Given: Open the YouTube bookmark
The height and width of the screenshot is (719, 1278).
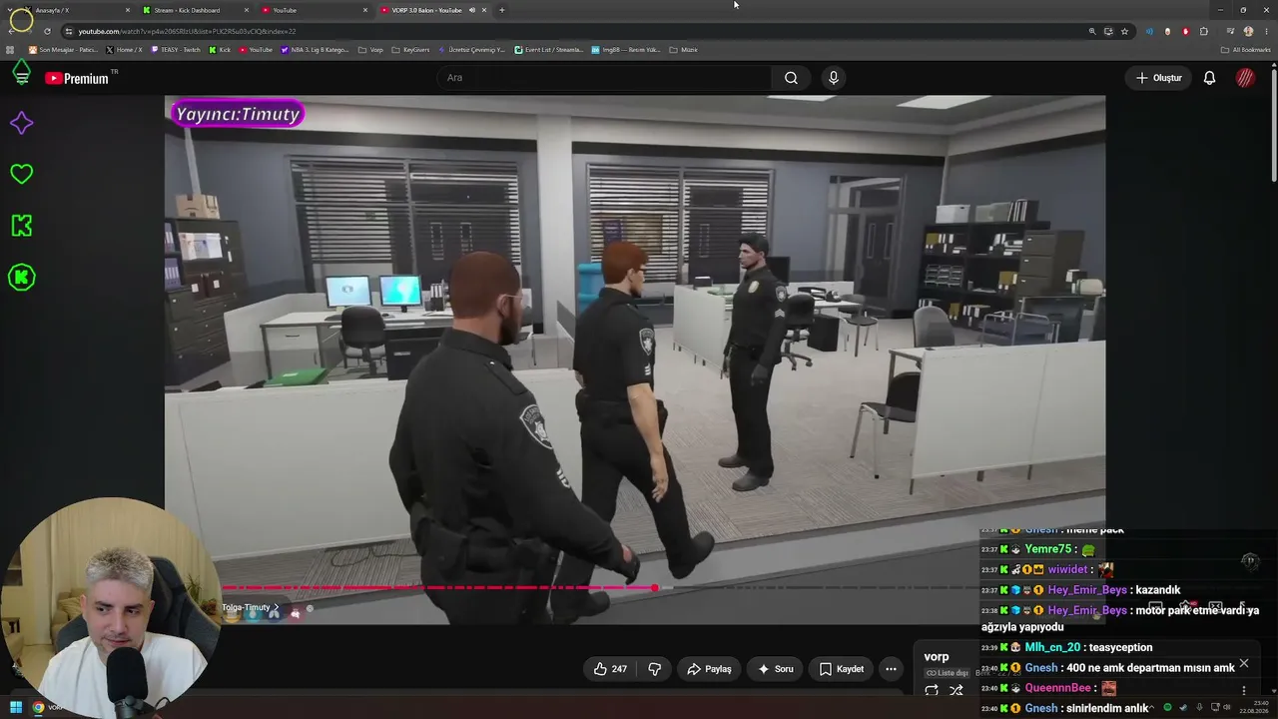Looking at the screenshot, I should pyautogui.click(x=256, y=49).
